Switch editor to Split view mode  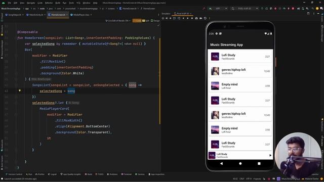[x=146, y=21]
